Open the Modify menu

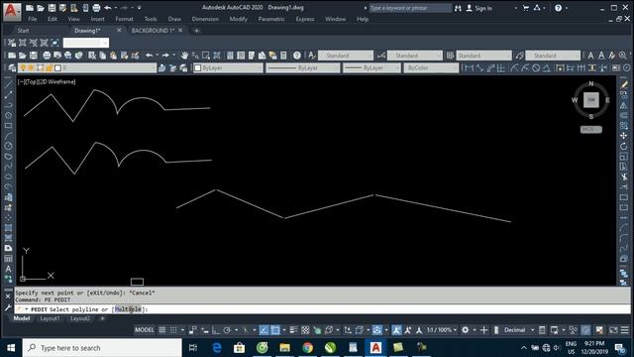[238, 19]
